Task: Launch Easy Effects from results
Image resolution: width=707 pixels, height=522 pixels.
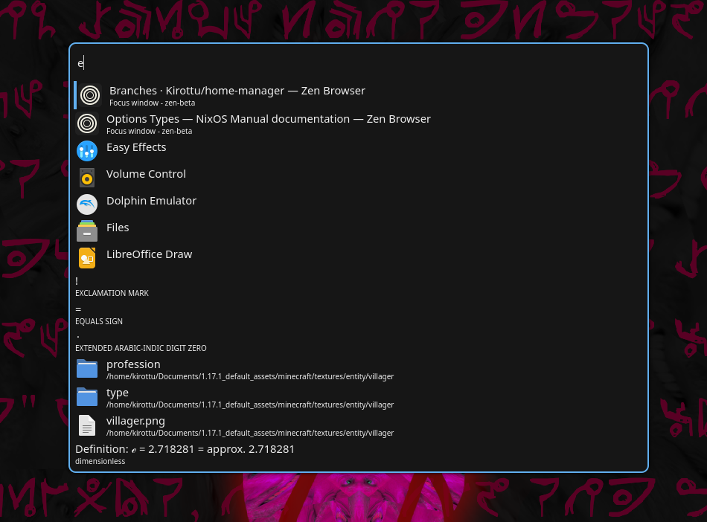Action: click(x=359, y=151)
